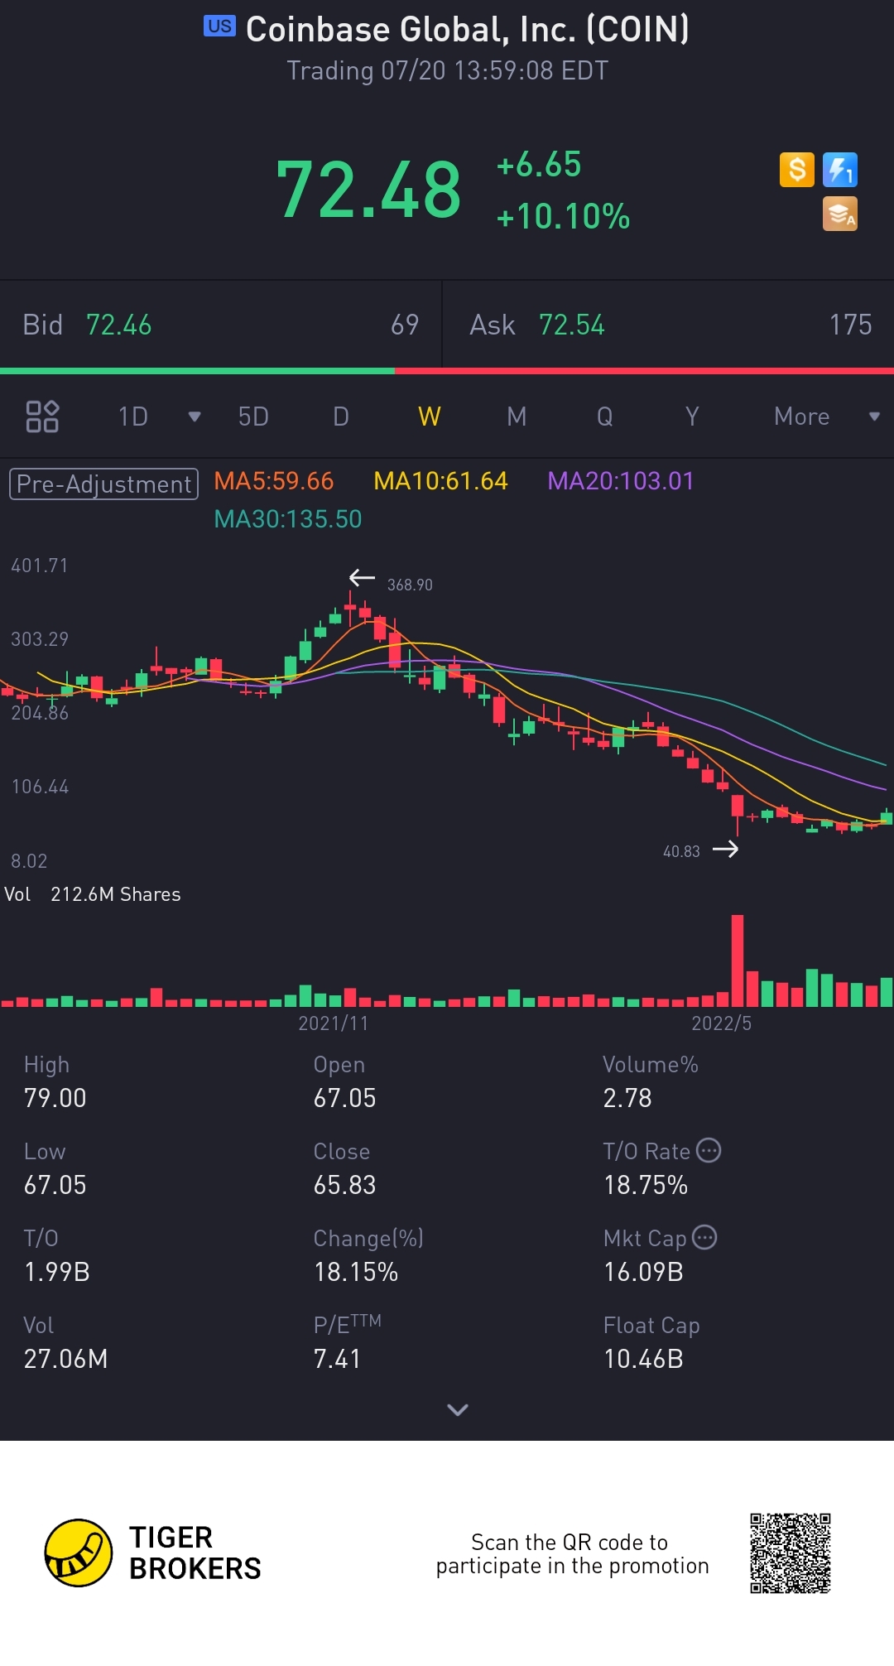The height and width of the screenshot is (1666, 894).
Task: Tap the Ask price 72.54
Action: [x=571, y=325]
